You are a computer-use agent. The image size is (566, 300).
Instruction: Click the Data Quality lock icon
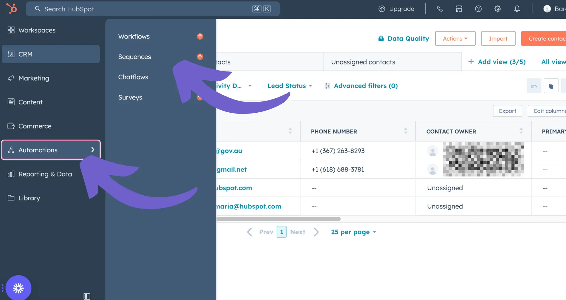click(381, 39)
